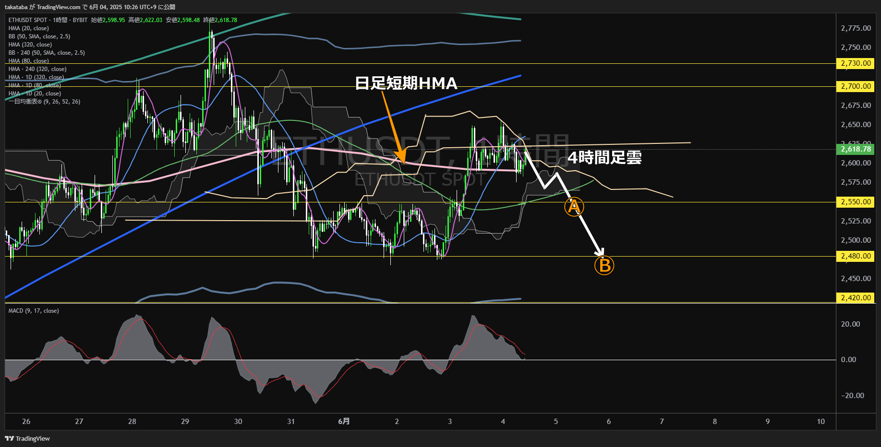Image resolution: width=881 pixels, height=447 pixels.
Task: Click the 高値 2,622.03 high value
Action: [x=145, y=20]
